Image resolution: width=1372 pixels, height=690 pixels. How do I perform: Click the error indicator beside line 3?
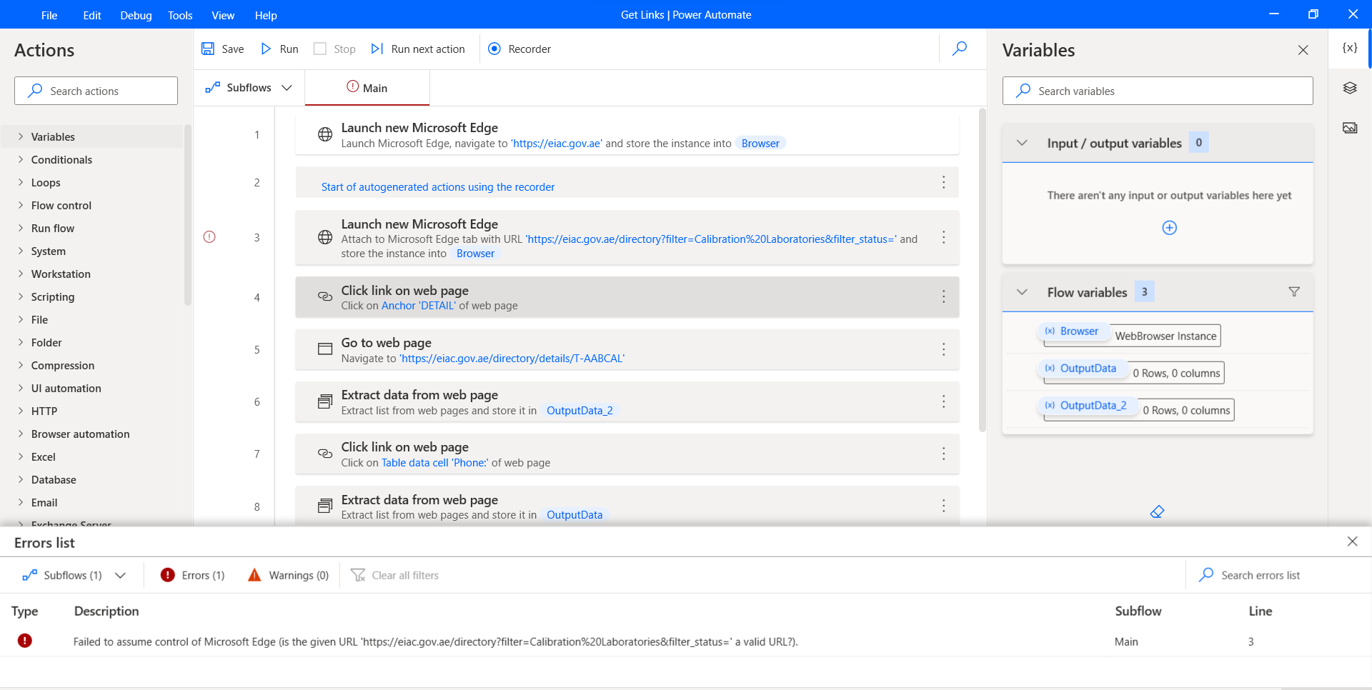209,237
